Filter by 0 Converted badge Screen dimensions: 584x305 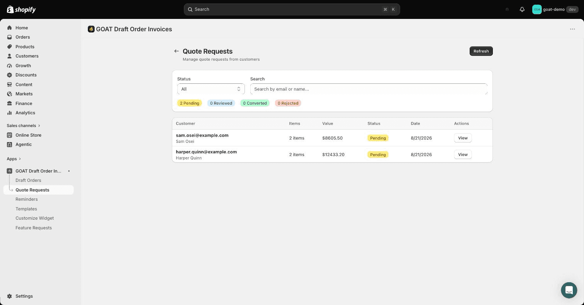tap(255, 103)
